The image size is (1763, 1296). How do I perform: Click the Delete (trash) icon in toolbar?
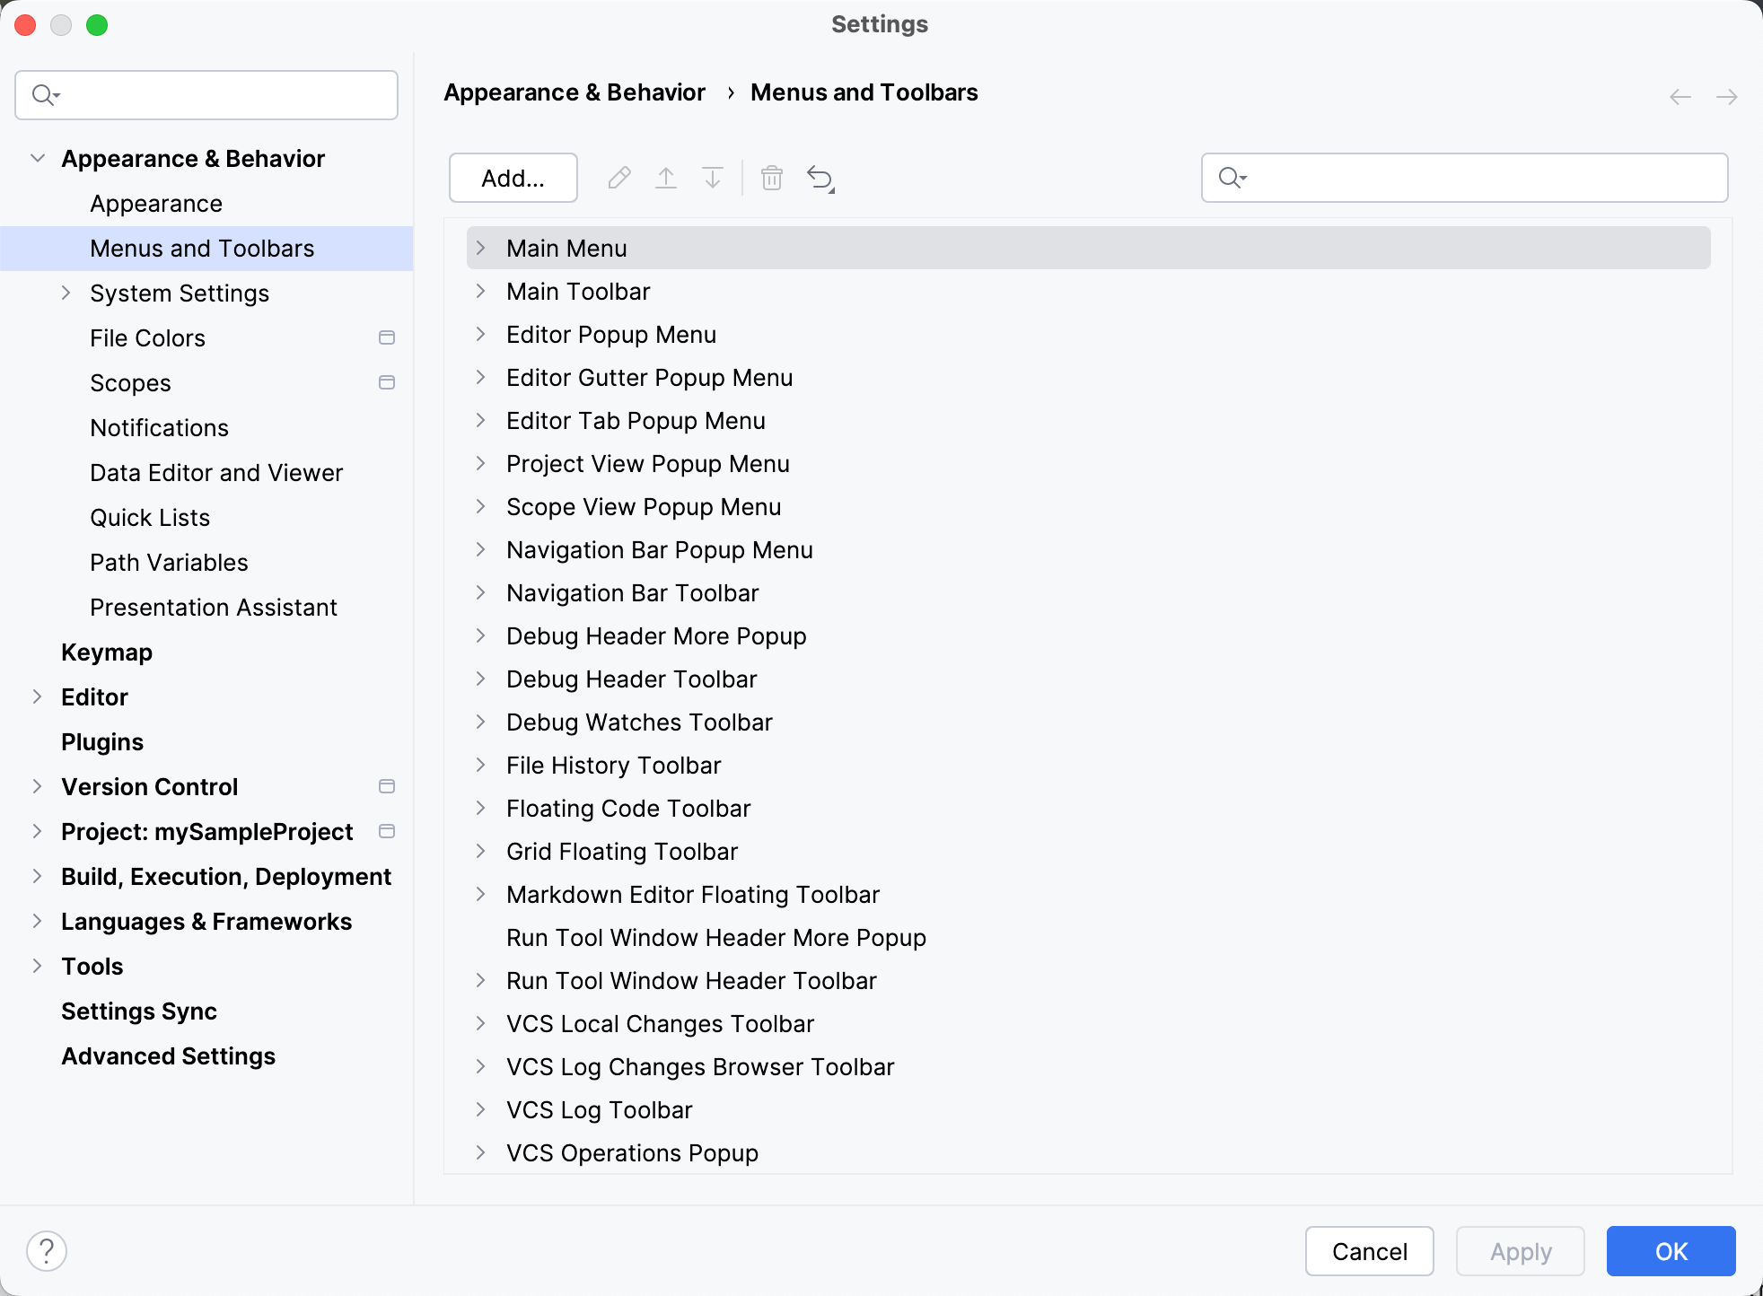772,178
